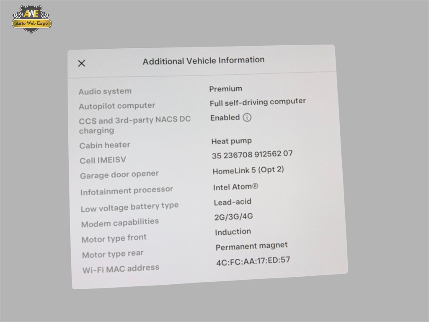
Task: Select the Audio system label
Action: pos(105,91)
